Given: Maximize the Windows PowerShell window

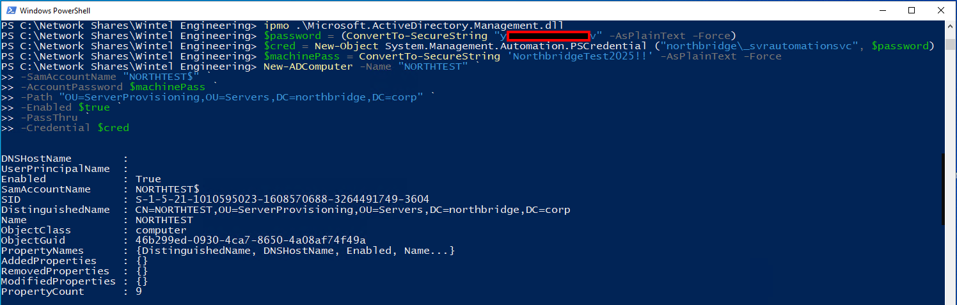Looking at the screenshot, I should click(911, 10).
